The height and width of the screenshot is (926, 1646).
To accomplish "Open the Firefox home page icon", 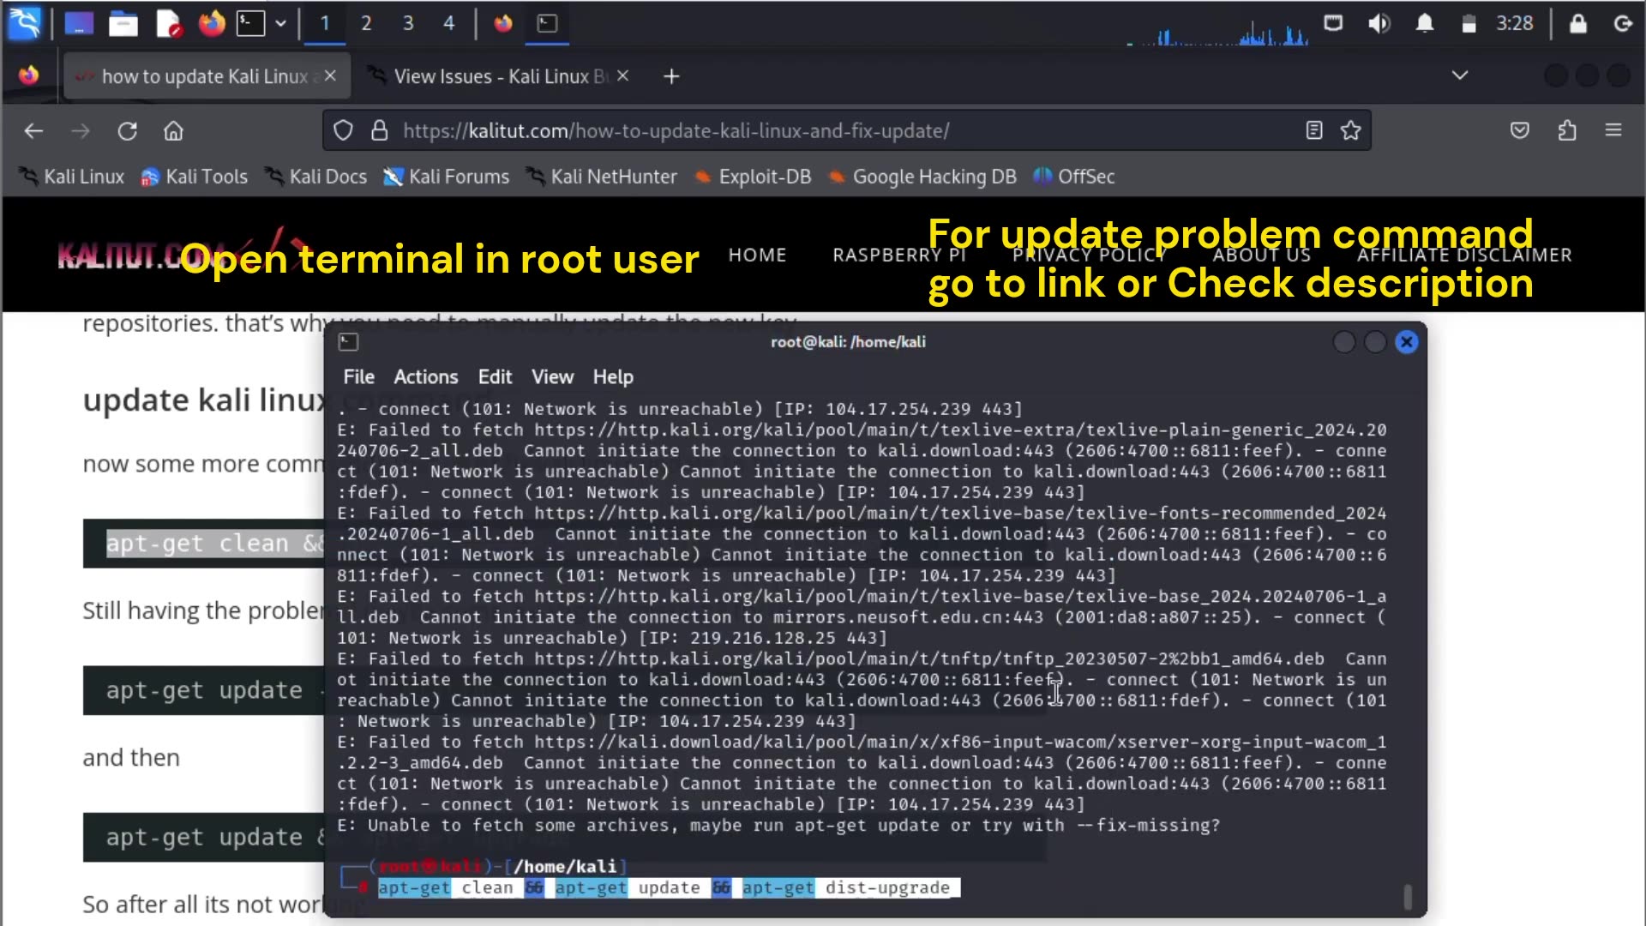I will [x=173, y=130].
